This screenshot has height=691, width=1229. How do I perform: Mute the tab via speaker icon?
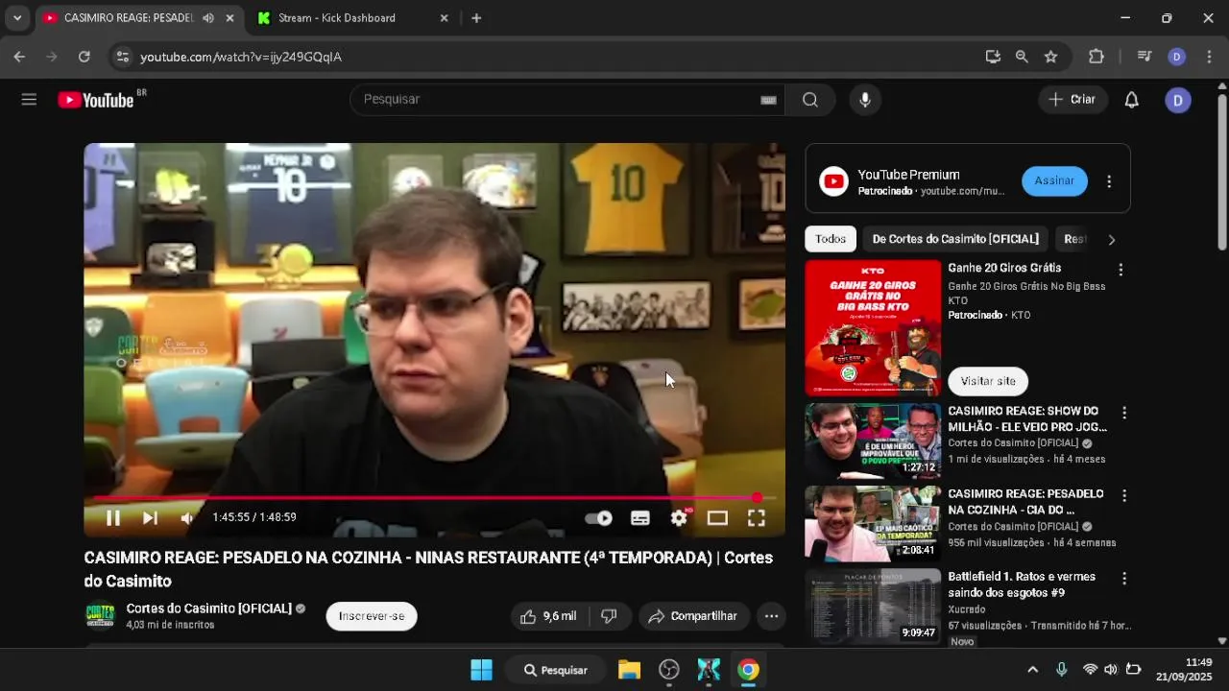(x=208, y=18)
